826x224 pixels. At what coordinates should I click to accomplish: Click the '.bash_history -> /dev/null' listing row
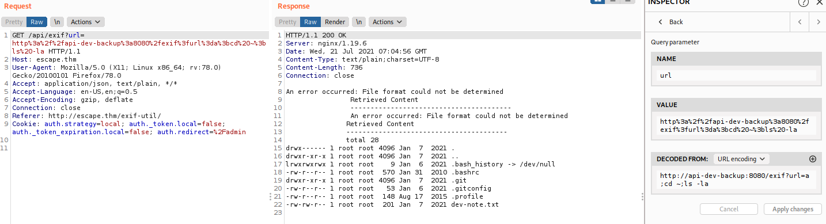tap(420, 164)
